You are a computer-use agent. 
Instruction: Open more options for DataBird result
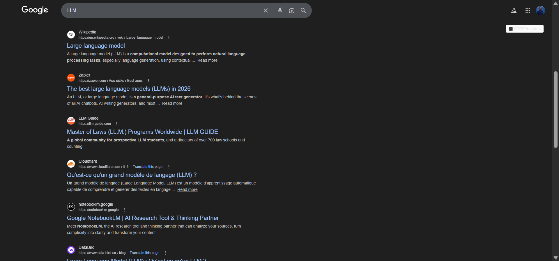(x=166, y=253)
